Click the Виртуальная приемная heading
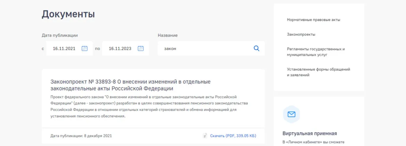The image size is (406, 146). coord(310,133)
